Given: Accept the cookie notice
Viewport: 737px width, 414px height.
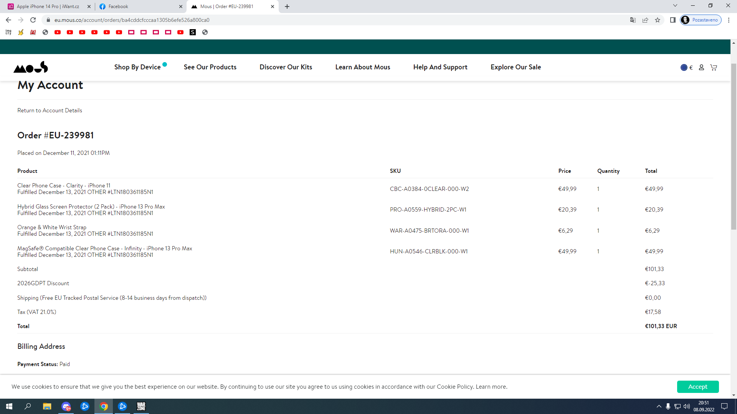Looking at the screenshot, I should [697, 387].
